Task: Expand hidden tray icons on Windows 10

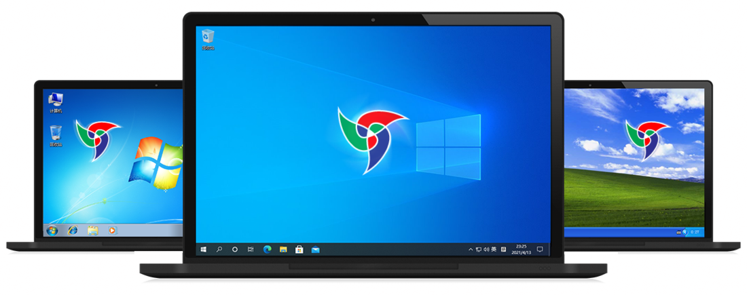Action: click(x=471, y=250)
